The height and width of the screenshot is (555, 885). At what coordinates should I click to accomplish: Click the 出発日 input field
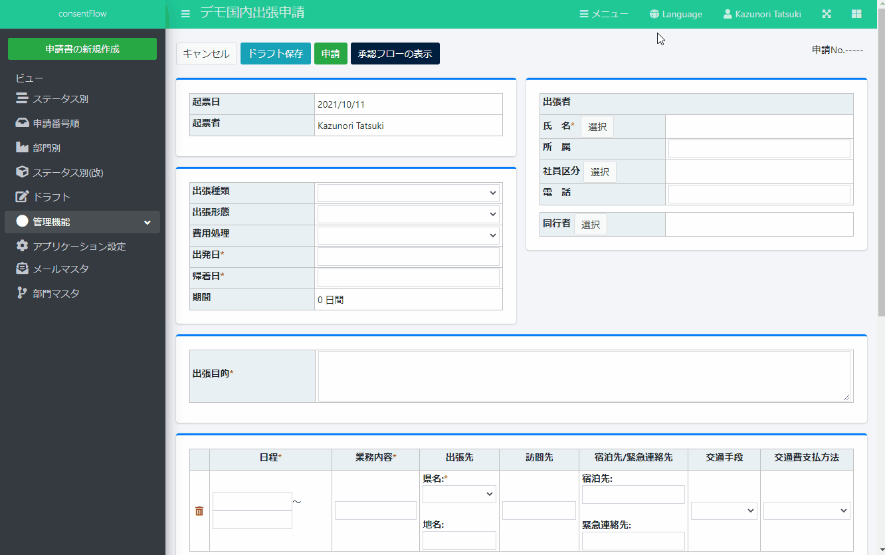pos(409,257)
